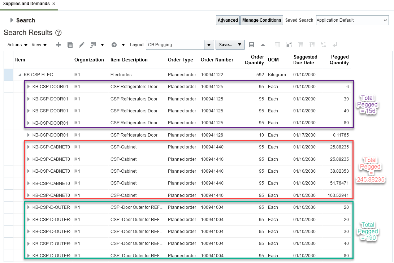394x263 pixels.
Task: Select the row header cell for KB-CSP-ELEC
Action: pos(8,75)
